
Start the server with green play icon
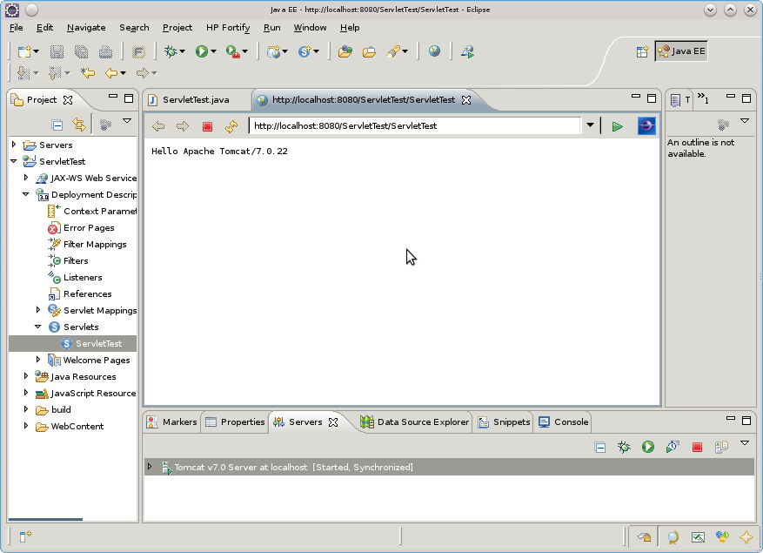coord(647,447)
